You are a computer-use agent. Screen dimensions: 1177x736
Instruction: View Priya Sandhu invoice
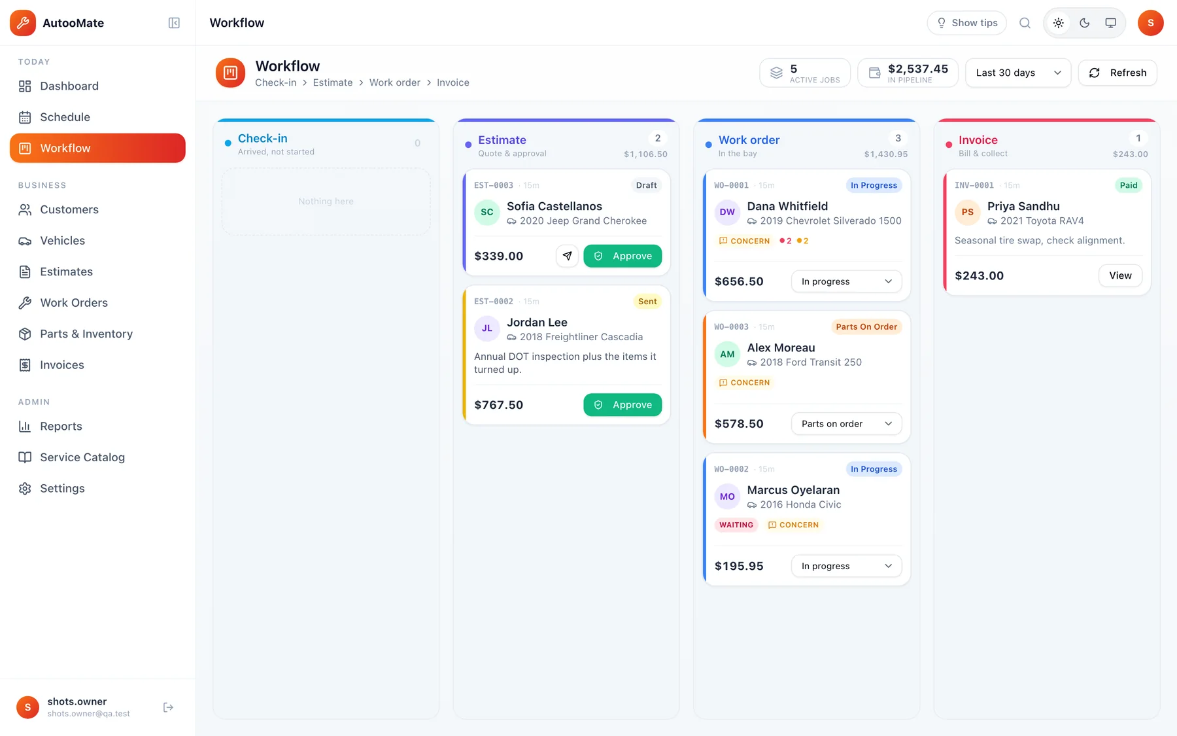(x=1120, y=275)
